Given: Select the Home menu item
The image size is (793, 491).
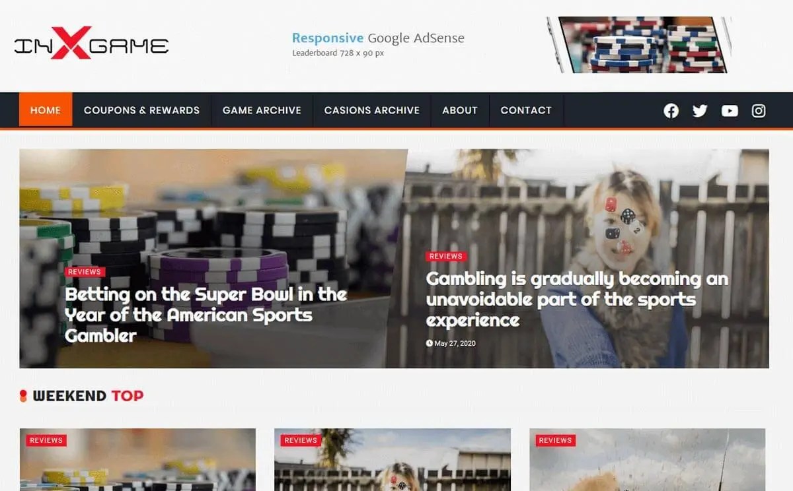Looking at the screenshot, I should [x=46, y=110].
